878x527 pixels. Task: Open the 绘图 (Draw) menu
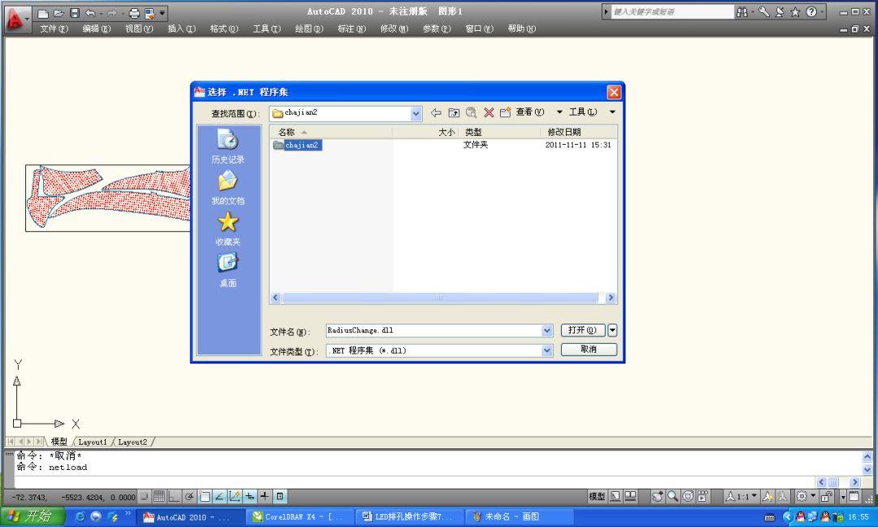[308, 28]
